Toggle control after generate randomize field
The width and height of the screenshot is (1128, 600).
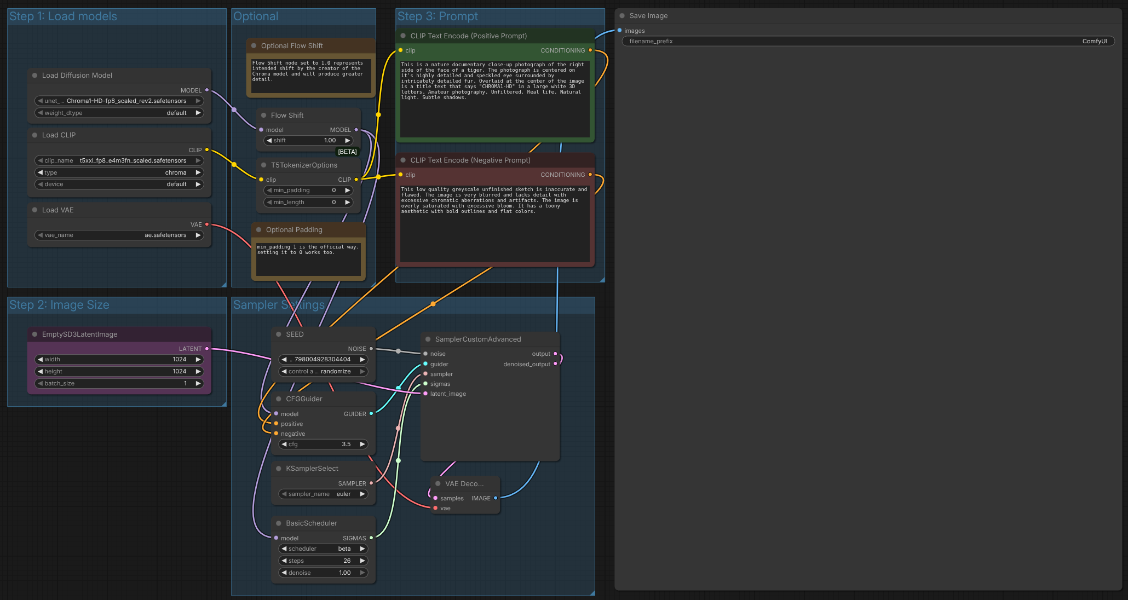pyautogui.click(x=323, y=371)
